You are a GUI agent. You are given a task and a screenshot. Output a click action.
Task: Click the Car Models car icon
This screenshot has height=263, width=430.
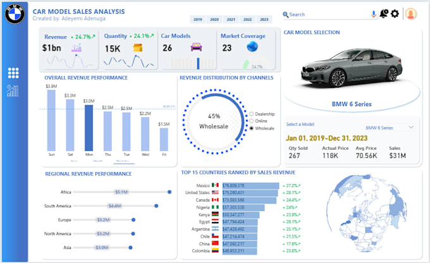197,47
